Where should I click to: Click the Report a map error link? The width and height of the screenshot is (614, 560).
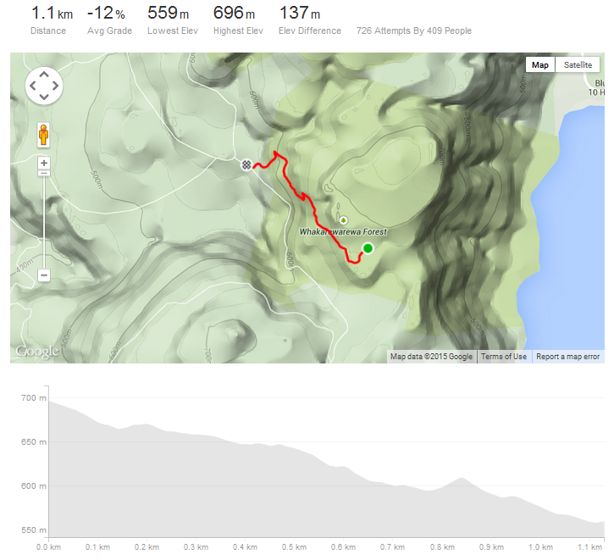click(x=567, y=357)
